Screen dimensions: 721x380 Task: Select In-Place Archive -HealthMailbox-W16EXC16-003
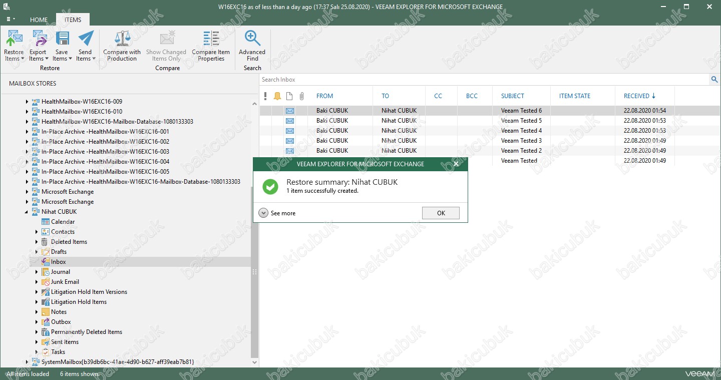pyautogui.click(x=105, y=152)
